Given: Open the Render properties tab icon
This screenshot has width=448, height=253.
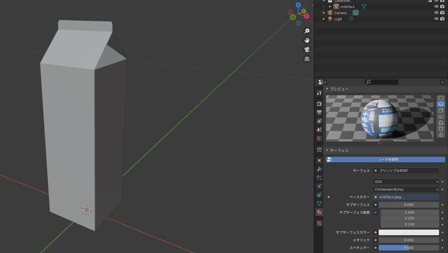Looking at the screenshot, I should point(319,104).
